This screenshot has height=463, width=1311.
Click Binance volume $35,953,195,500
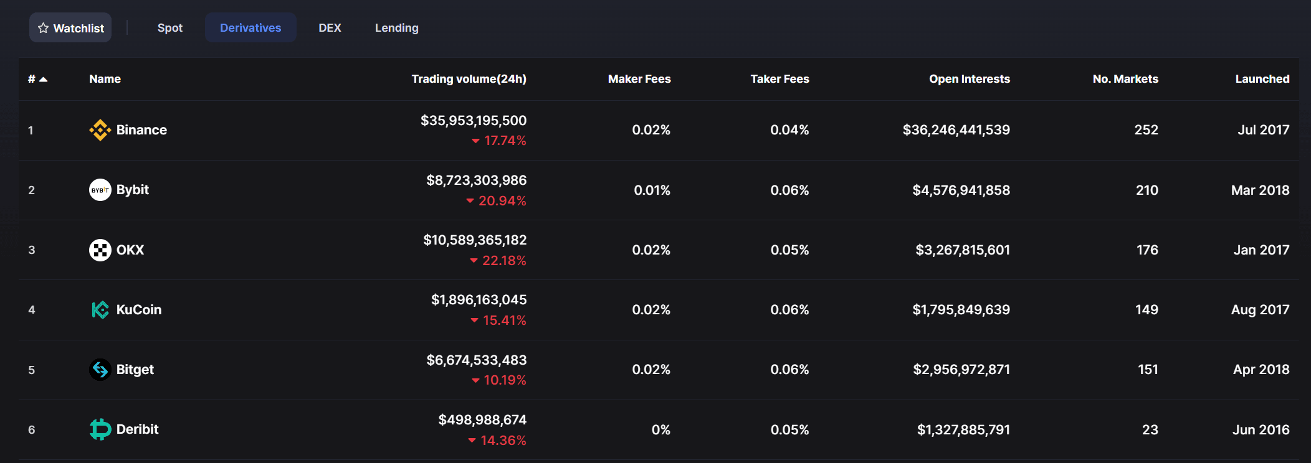click(474, 121)
